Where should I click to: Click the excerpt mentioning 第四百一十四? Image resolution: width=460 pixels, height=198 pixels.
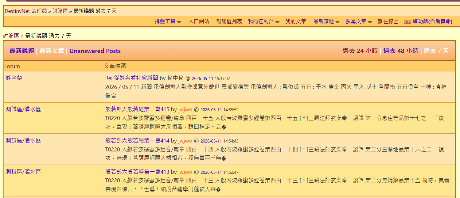(275, 154)
